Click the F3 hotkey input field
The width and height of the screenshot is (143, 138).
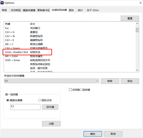[25, 107]
